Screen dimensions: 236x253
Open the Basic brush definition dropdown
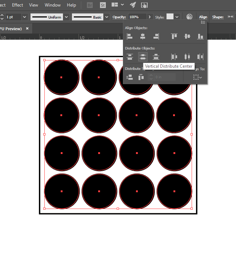pyautogui.click(x=107, y=17)
